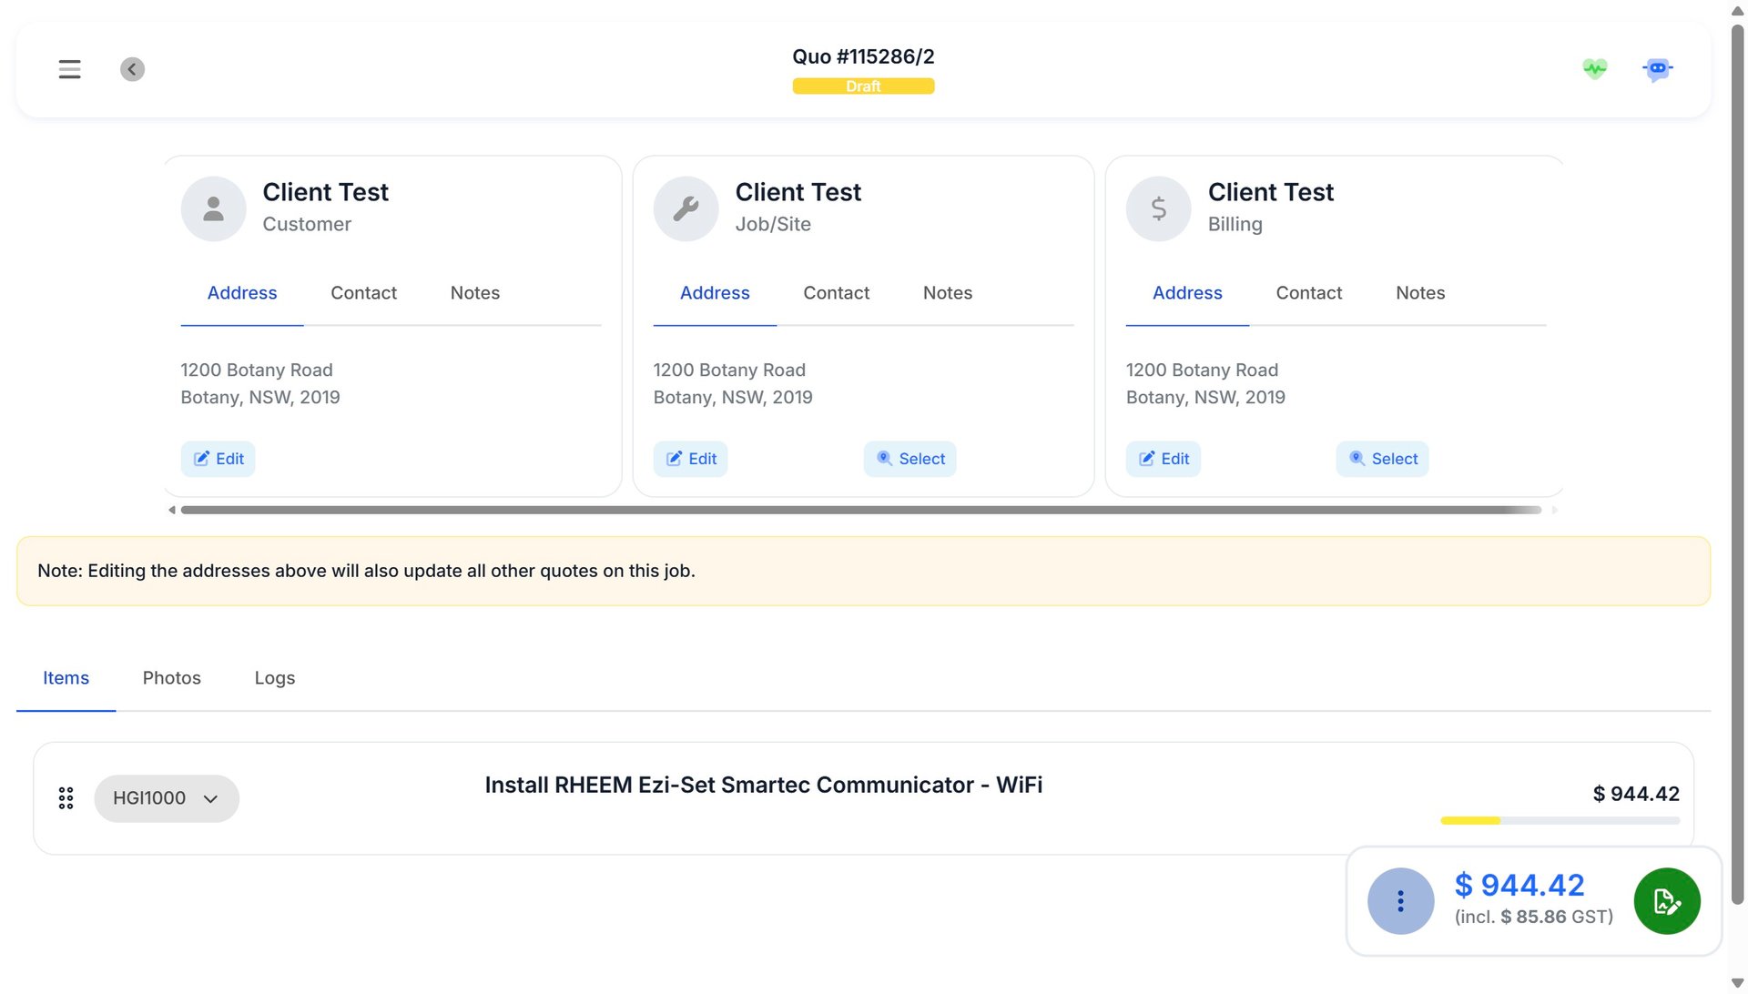Click the three-dot options button near total
This screenshot has height=994, width=1748.
(x=1400, y=901)
